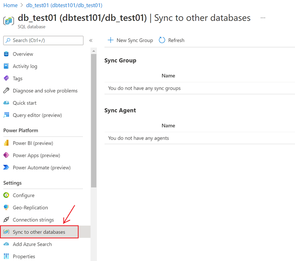Click the Power BI bar chart icon
Screen dimensions: 295x261
6,143
